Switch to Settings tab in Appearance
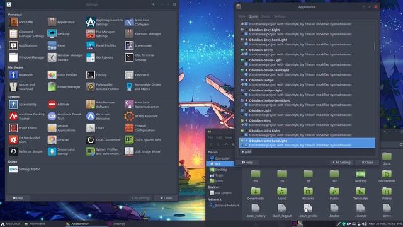Image resolution: width=403 pixels, height=227 pixels. pyautogui.click(x=280, y=16)
